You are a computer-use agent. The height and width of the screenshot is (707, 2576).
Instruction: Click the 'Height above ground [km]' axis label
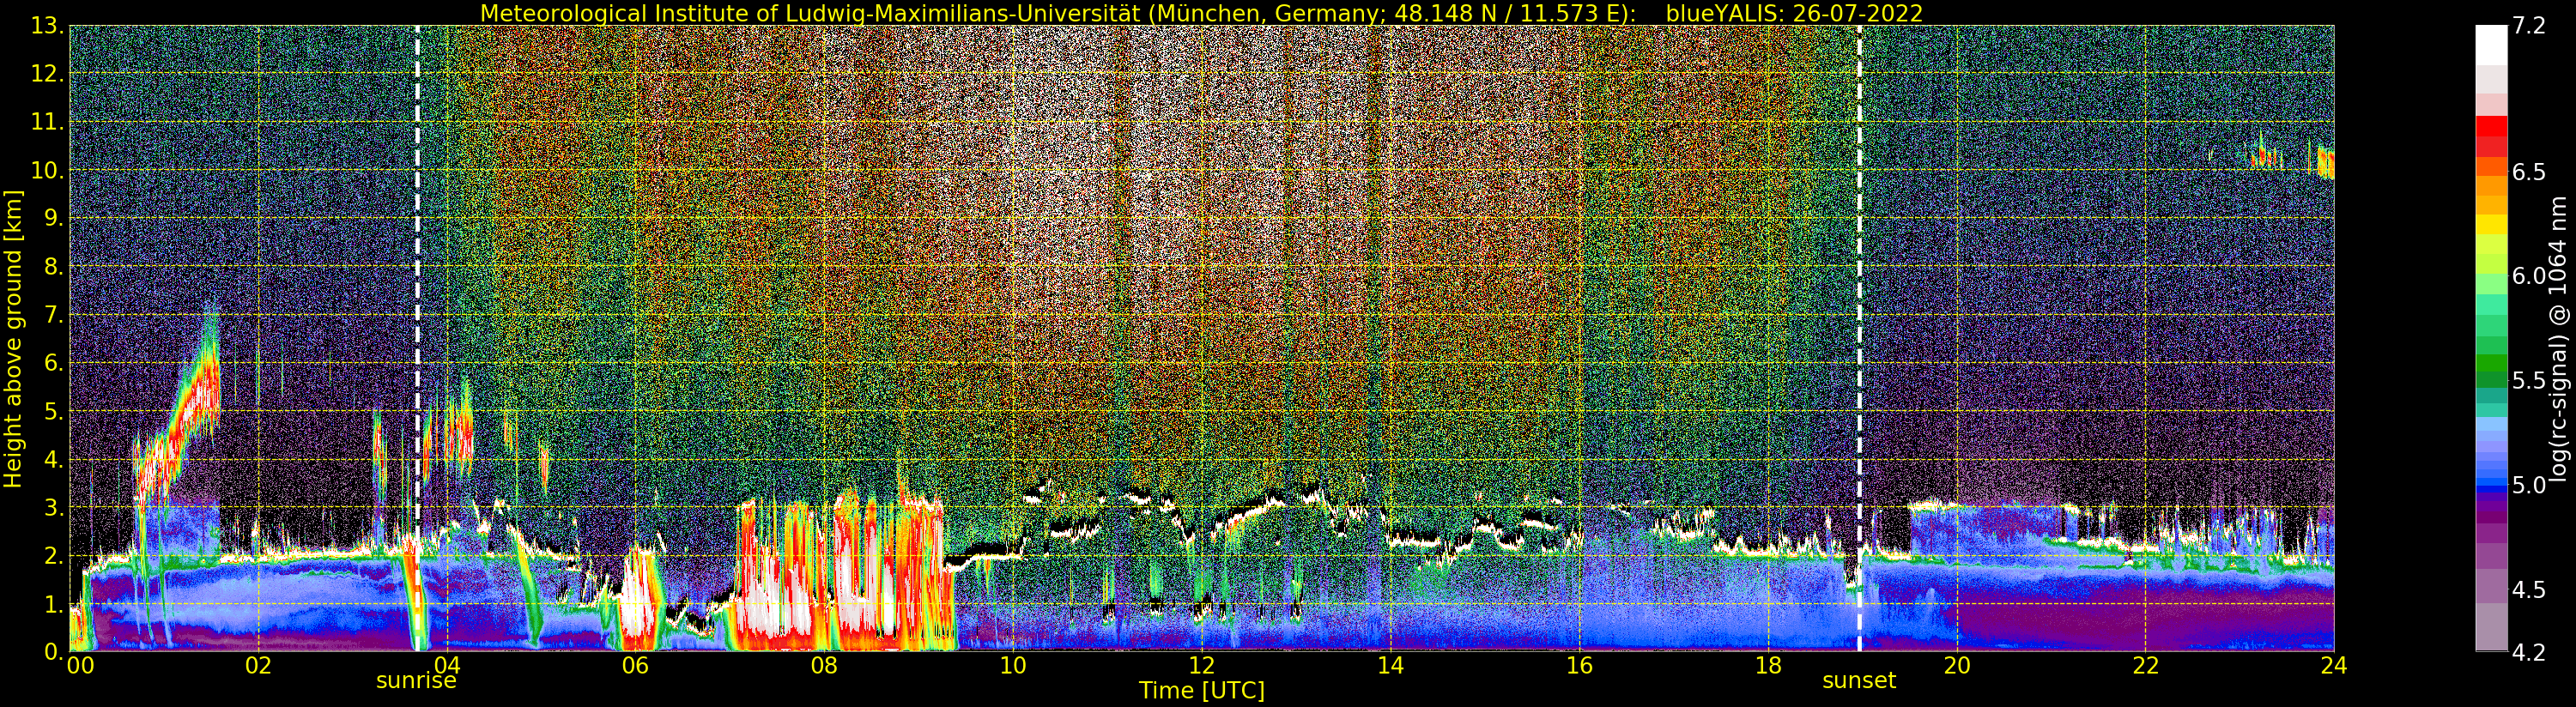coord(13,339)
